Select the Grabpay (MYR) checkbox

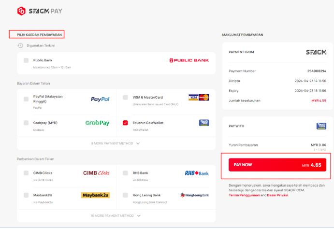(x=26, y=123)
